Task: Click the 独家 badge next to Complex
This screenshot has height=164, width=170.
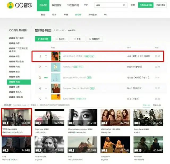Action: (92, 88)
